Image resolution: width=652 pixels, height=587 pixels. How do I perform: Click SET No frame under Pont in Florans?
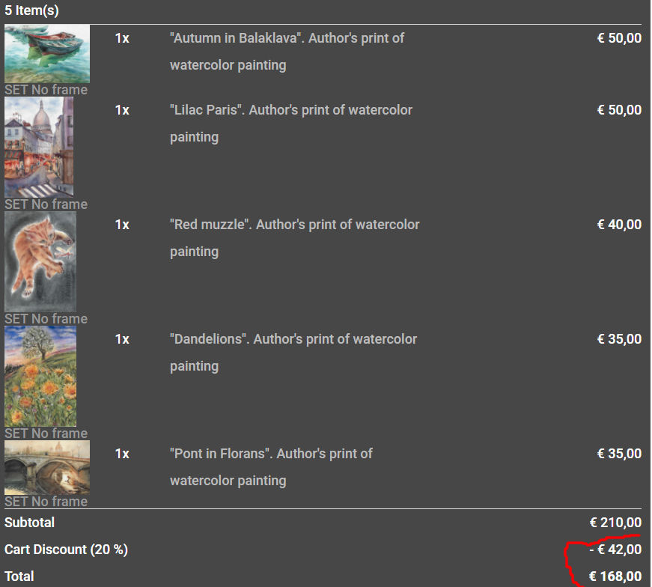pos(46,502)
